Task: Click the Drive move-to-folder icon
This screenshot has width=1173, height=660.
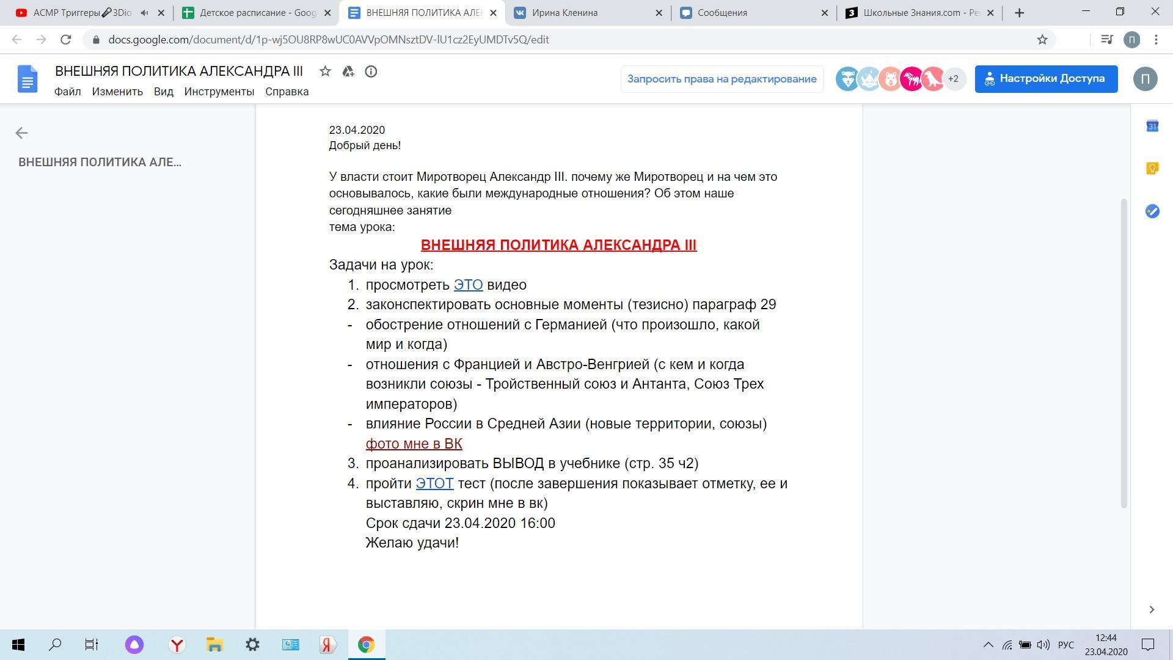Action: coord(348,71)
